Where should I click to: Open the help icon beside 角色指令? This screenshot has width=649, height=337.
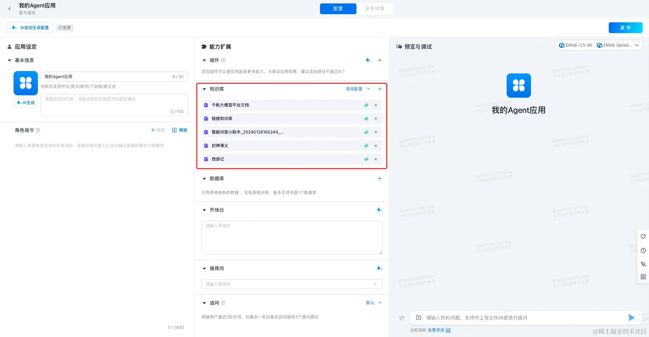click(x=38, y=130)
